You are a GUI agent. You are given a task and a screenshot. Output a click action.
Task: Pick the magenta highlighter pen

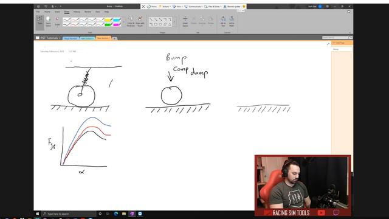[117, 24]
